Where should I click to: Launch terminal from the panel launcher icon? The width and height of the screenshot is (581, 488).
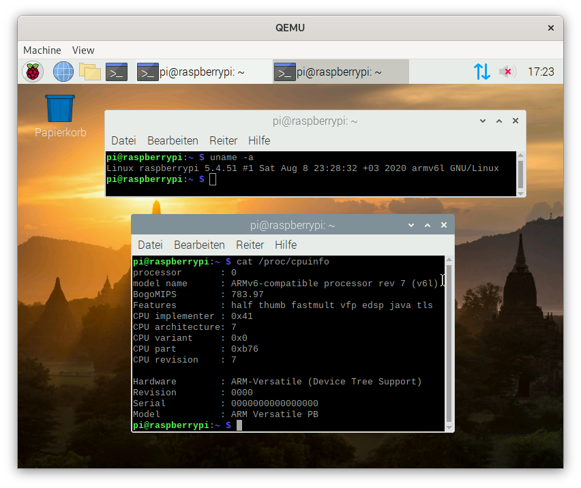click(117, 72)
